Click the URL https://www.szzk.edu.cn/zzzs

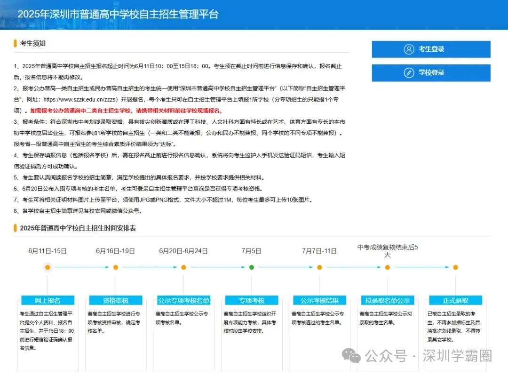[x=79, y=99]
